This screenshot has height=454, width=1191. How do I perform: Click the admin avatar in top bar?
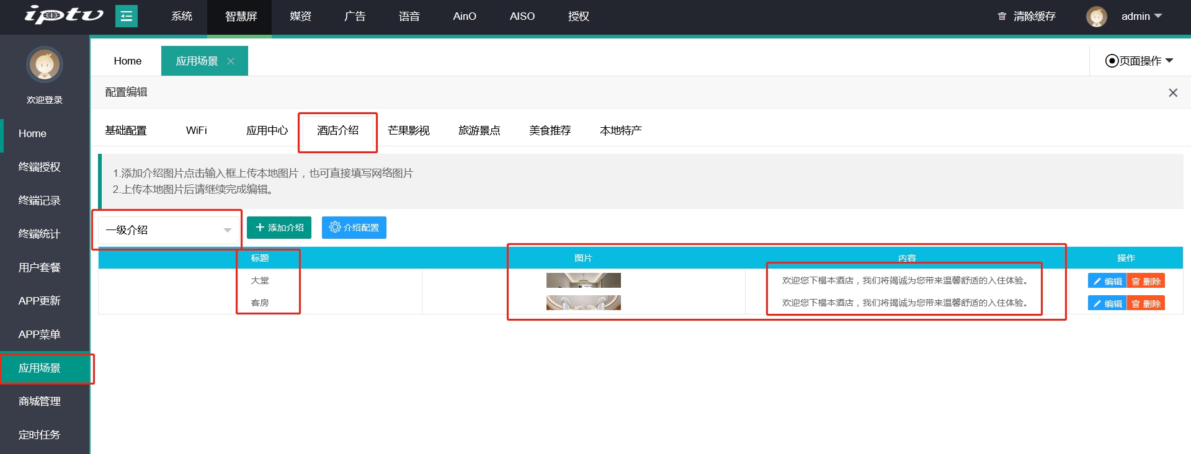pyautogui.click(x=1096, y=16)
